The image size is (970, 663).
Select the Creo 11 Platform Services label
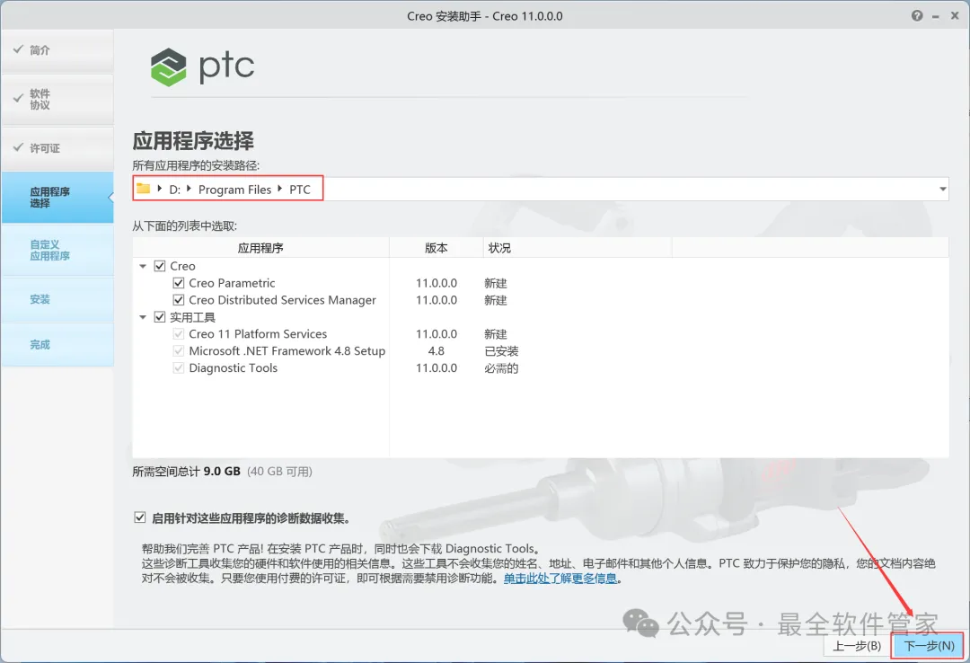tap(258, 334)
